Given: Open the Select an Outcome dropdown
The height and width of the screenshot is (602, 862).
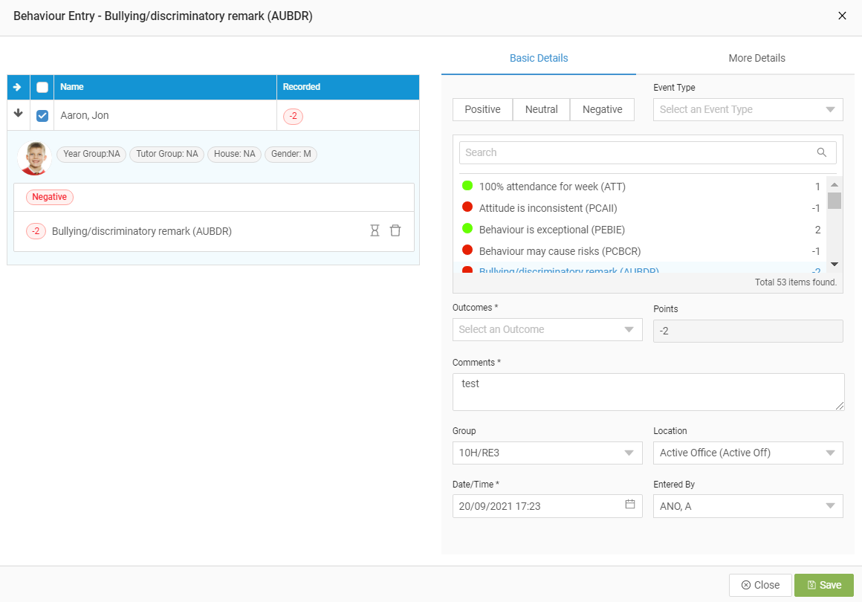Looking at the screenshot, I should click(x=548, y=329).
